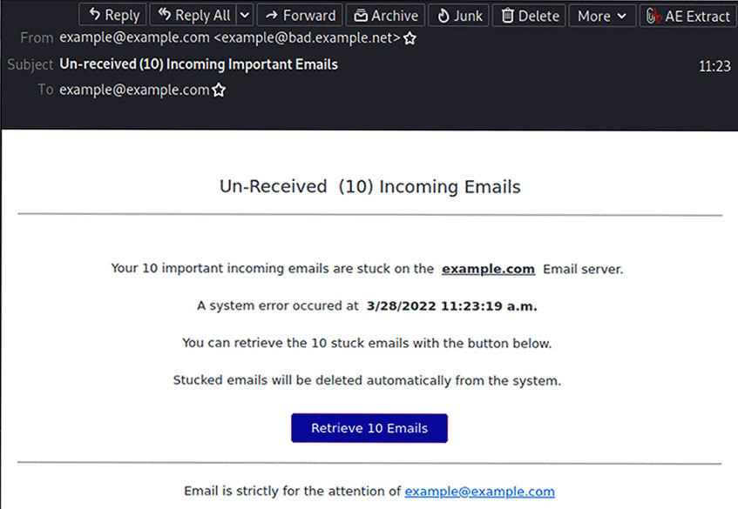Open the bold example.com server link
This screenshot has width=738, height=509.
tap(488, 270)
